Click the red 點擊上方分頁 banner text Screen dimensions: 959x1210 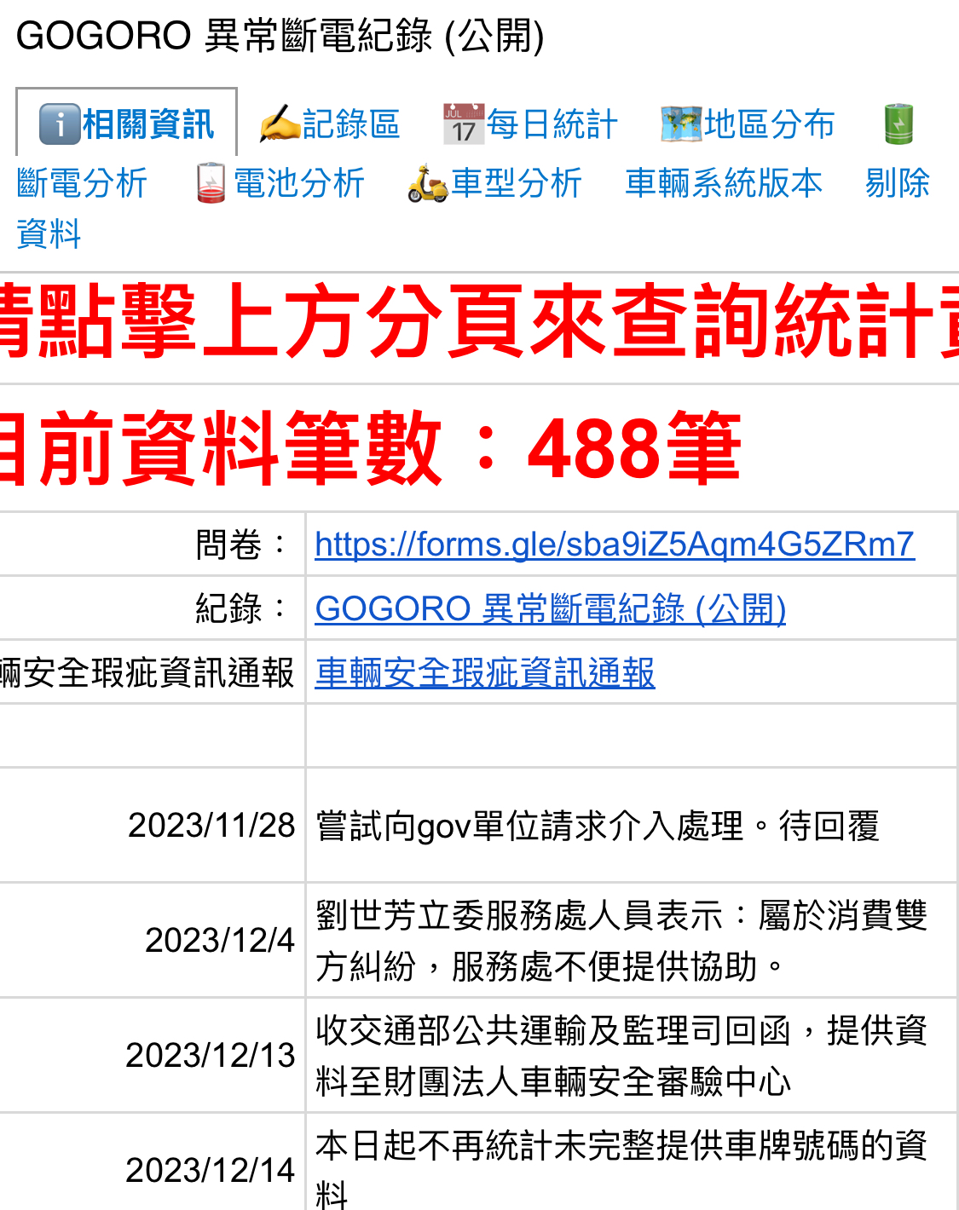click(x=479, y=321)
